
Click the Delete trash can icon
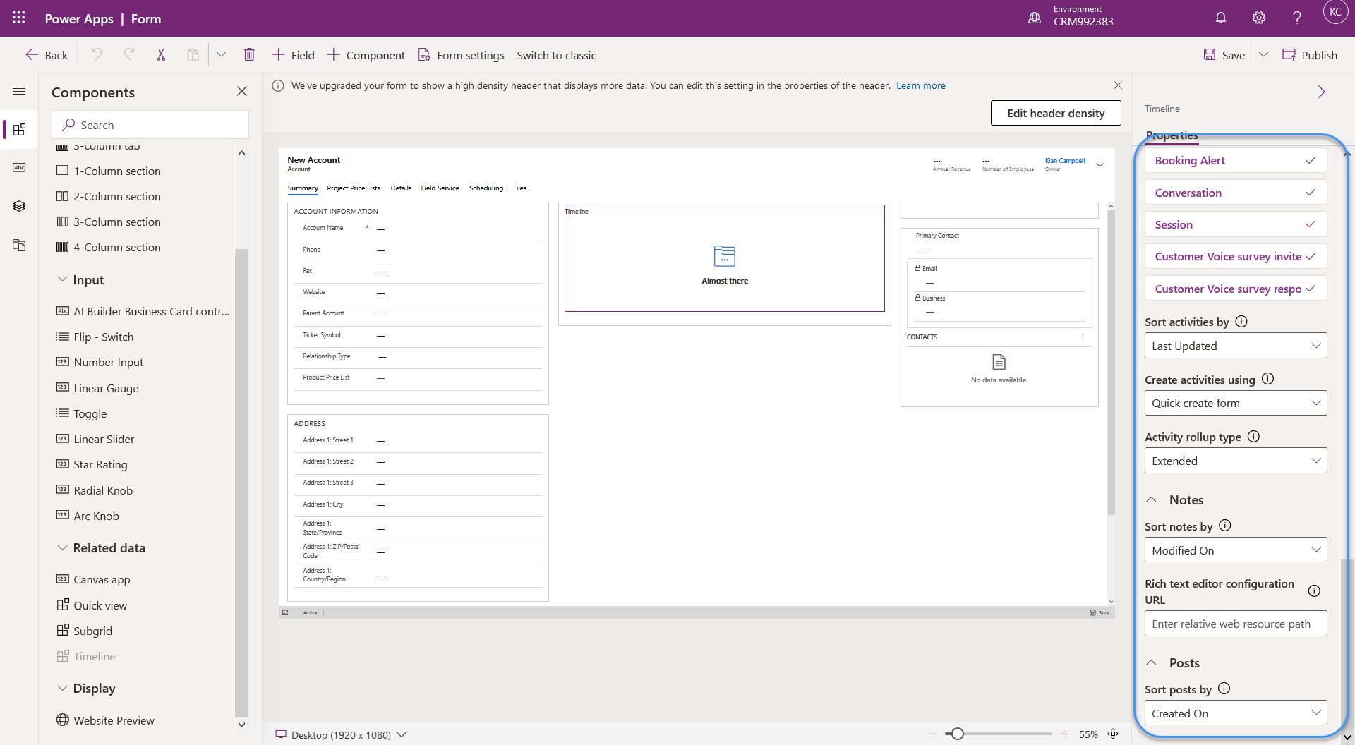coord(249,55)
